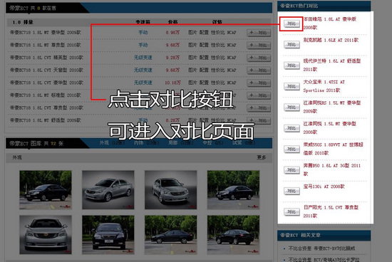Open first black sedan exterior thumbnail

(x=46, y=190)
